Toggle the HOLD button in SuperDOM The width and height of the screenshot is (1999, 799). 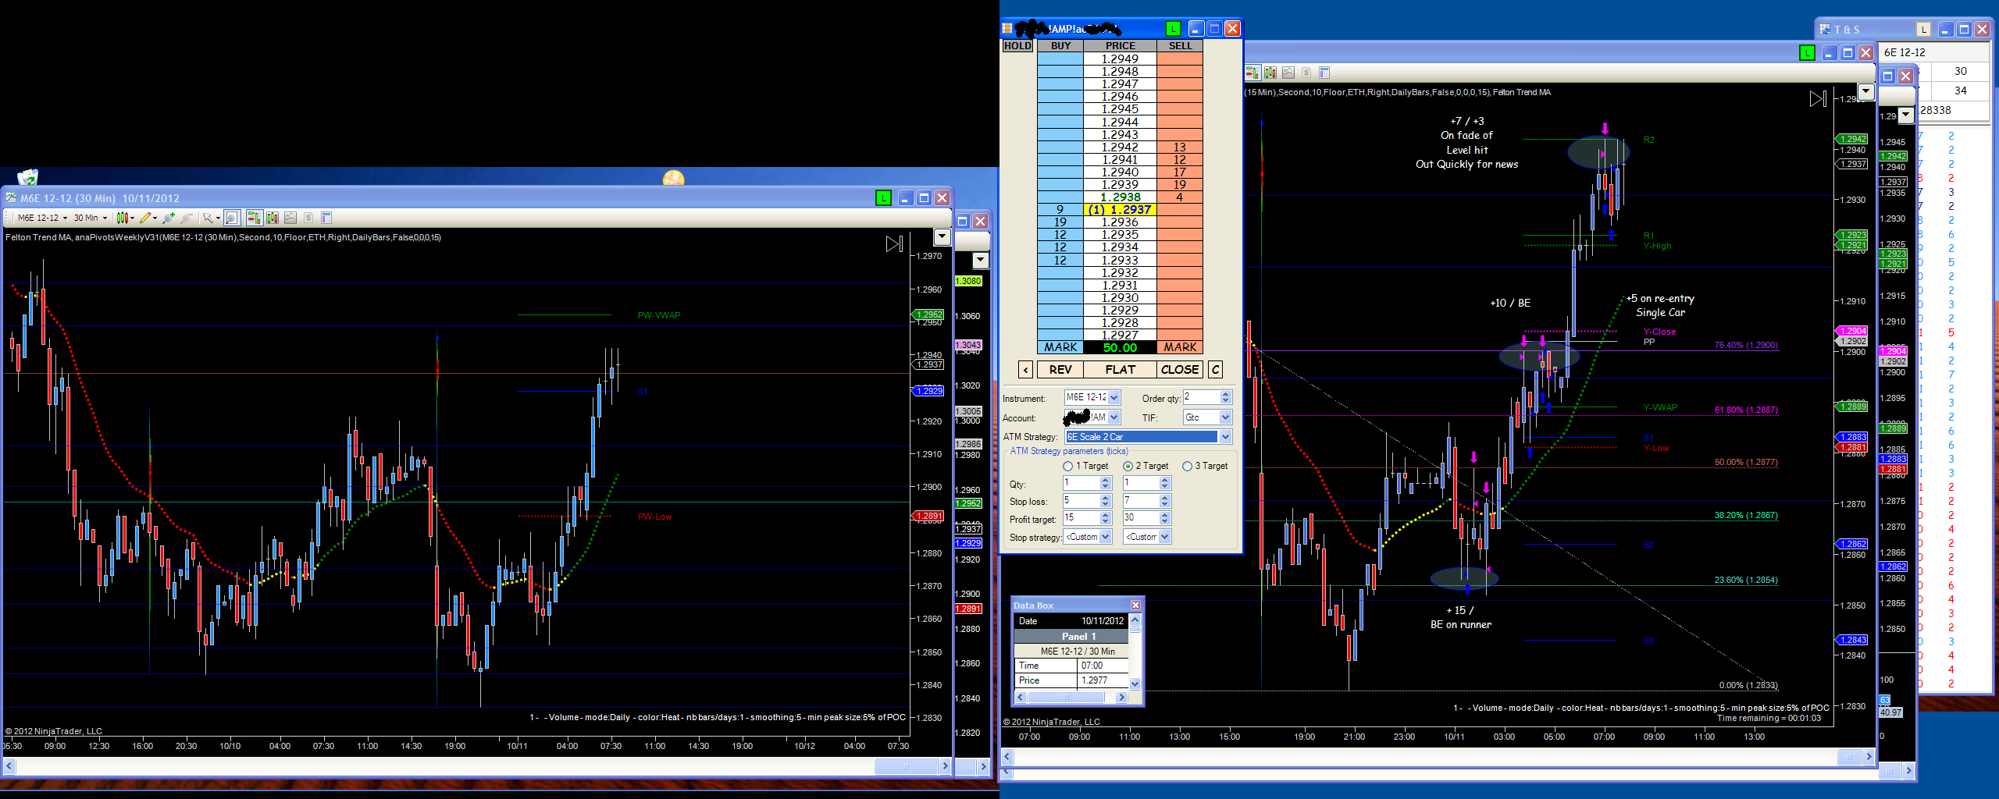[x=1017, y=46]
